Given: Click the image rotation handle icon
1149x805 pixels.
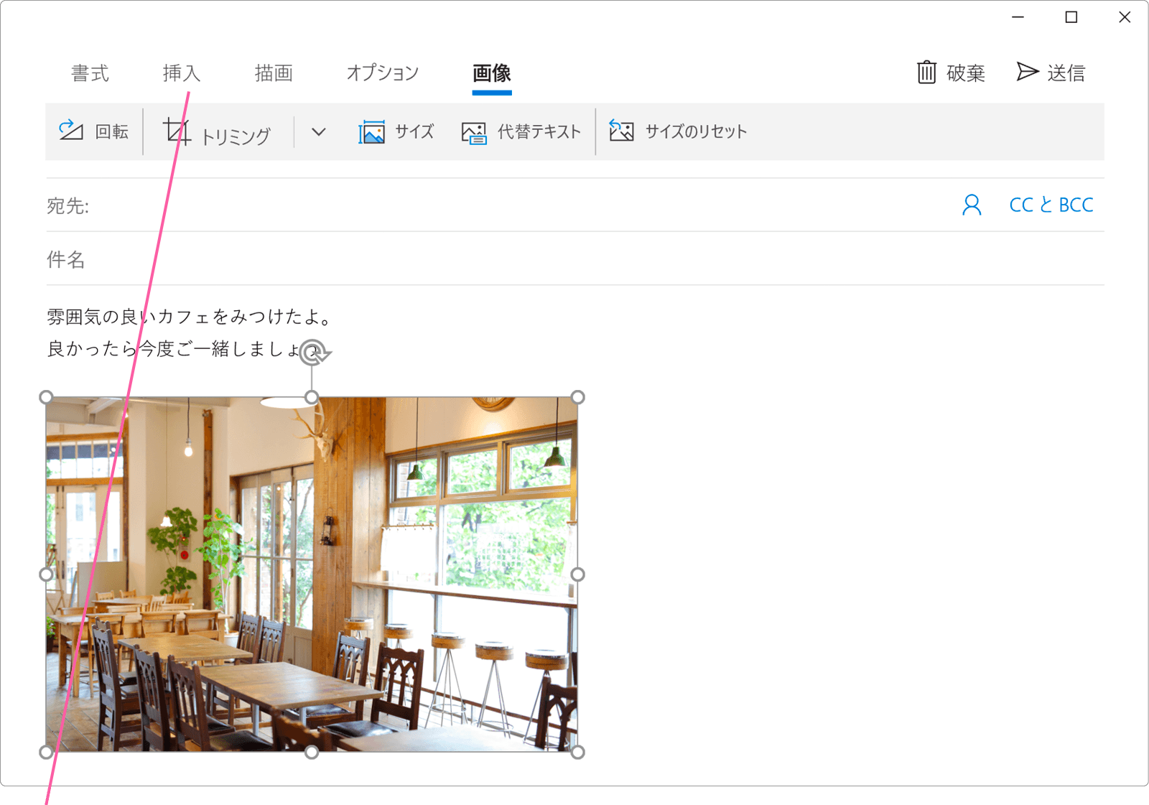Looking at the screenshot, I should 314,352.
